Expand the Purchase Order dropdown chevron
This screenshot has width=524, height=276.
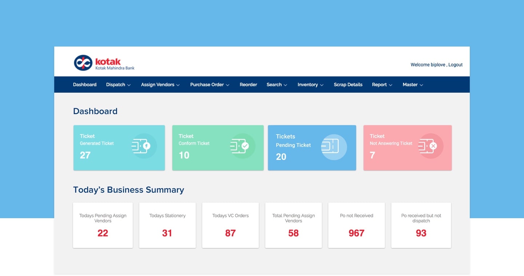click(x=227, y=85)
